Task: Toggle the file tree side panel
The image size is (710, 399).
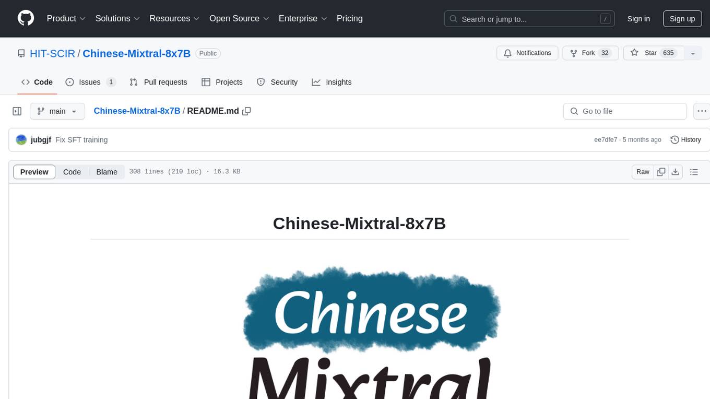Action: pyautogui.click(x=17, y=111)
